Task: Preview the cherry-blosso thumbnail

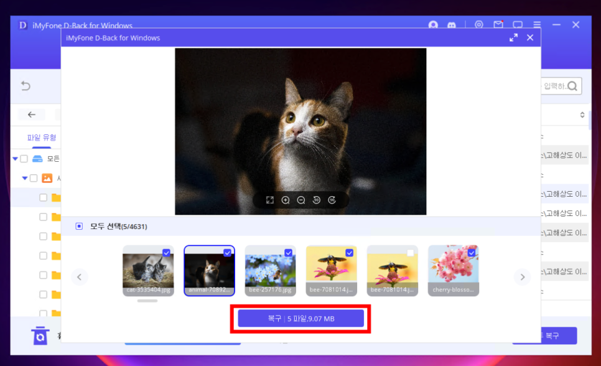Action: click(454, 271)
